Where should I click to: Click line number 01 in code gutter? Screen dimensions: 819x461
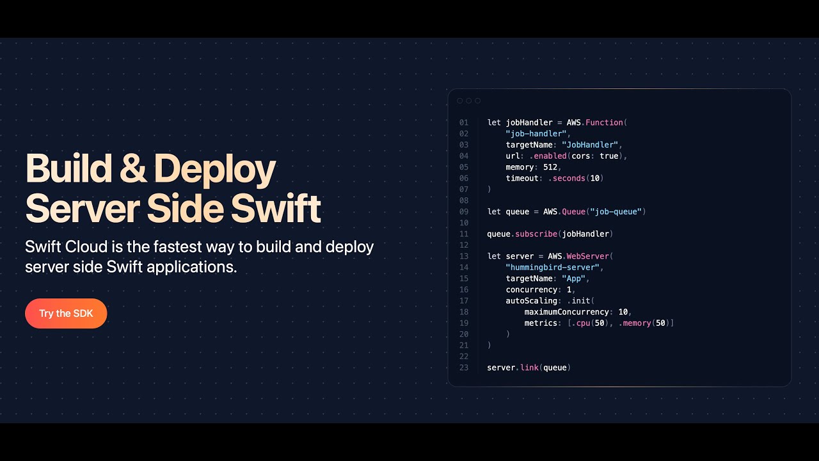(464, 122)
